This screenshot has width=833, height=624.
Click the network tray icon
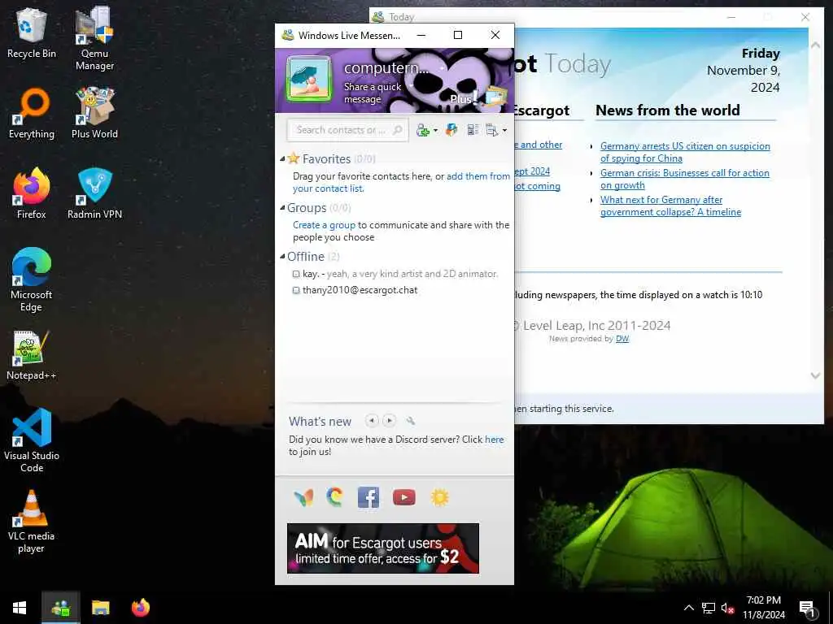pyautogui.click(x=708, y=608)
